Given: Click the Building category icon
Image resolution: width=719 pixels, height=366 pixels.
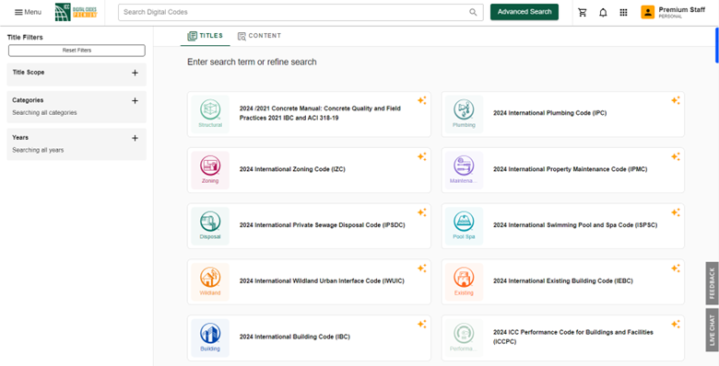Looking at the screenshot, I should (x=210, y=337).
